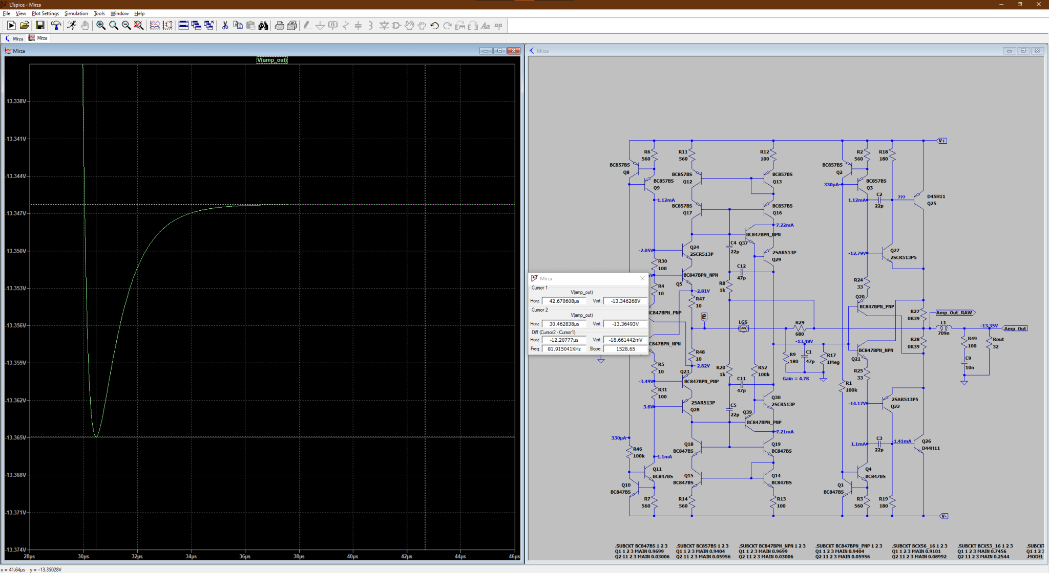Select the Zoom In magnifier icon

(101, 26)
